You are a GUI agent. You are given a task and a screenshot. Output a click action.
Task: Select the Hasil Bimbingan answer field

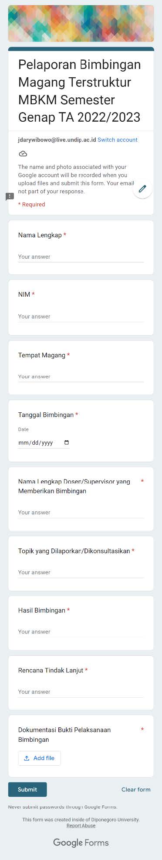(81, 632)
